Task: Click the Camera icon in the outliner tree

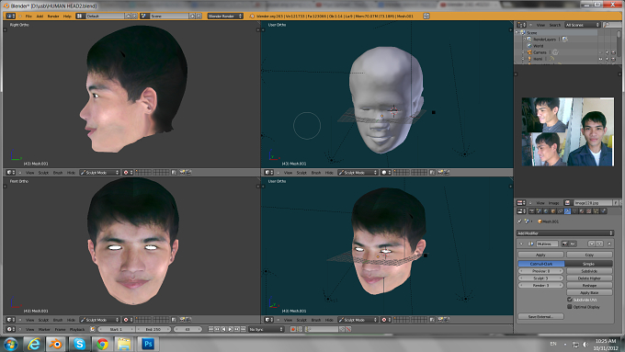Action: [529, 52]
